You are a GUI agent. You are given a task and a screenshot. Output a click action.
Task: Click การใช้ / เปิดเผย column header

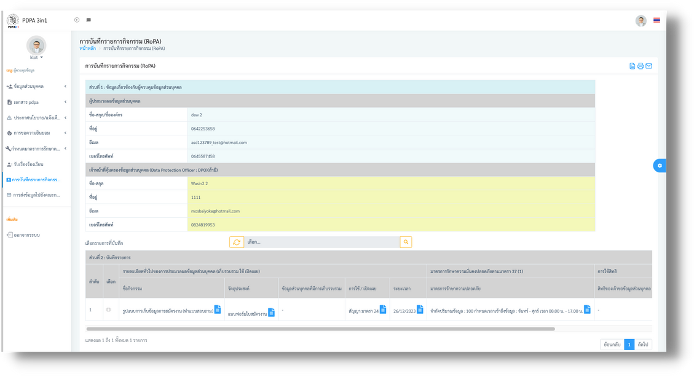[x=368, y=289]
